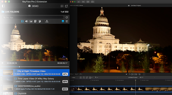Open the timeline Index
Image resolution: width=172 pixels, height=95 pixels.
73,78
